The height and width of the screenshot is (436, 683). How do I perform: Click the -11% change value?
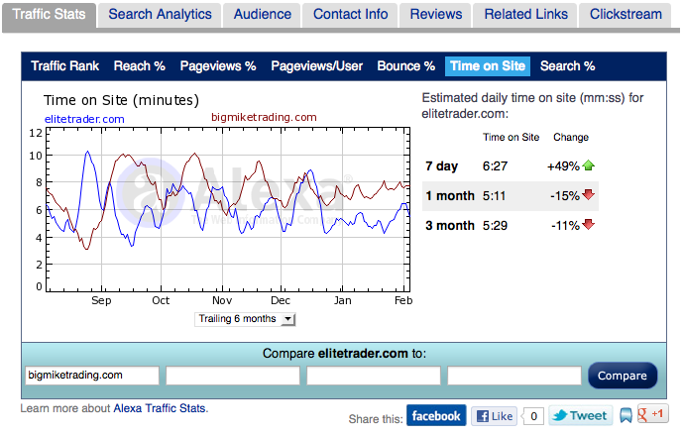click(565, 226)
